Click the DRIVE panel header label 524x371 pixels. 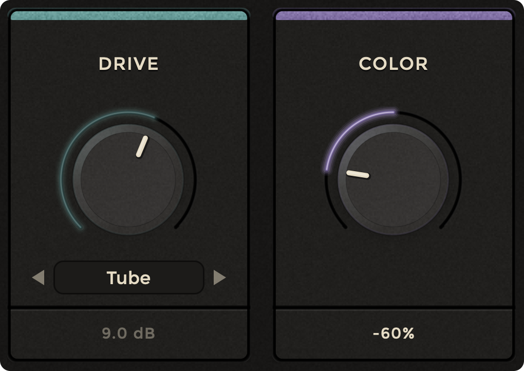coord(129,64)
